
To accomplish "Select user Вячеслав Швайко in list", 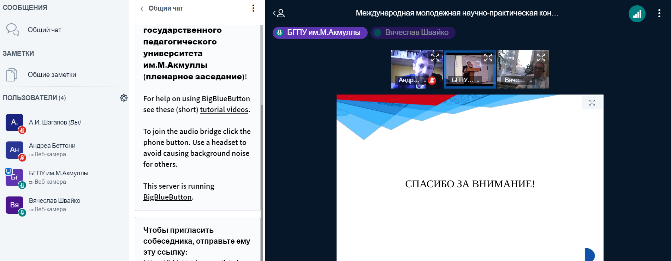I will click(x=54, y=201).
